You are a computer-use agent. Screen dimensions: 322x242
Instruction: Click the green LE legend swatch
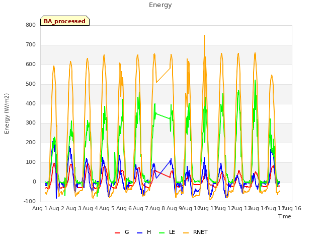coord(162,233)
